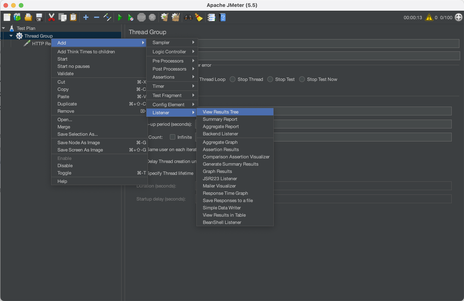Choose Backend Listener entry
Image resolution: width=464 pixels, height=301 pixels.
tap(235, 133)
